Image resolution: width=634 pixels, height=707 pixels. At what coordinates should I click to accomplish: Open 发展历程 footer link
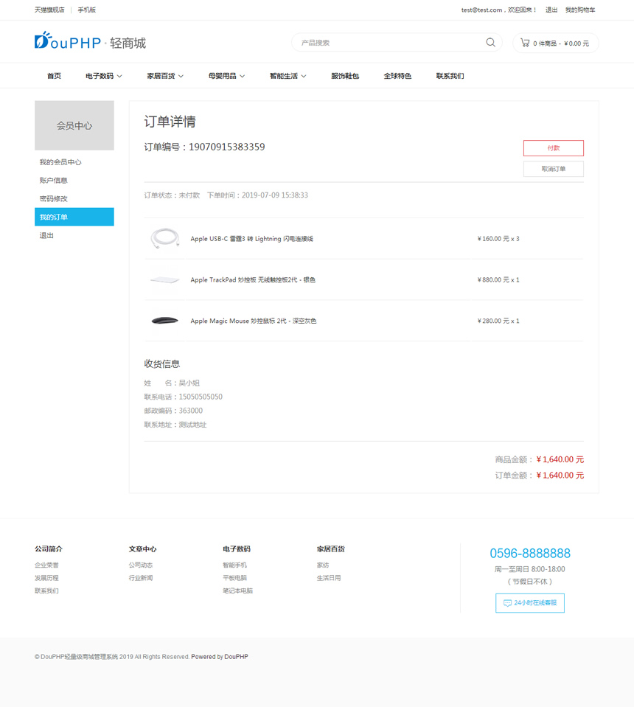coord(46,577)
